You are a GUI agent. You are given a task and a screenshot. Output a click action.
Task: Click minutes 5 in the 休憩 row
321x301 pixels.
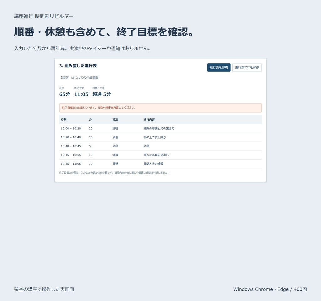coord(90,146)
